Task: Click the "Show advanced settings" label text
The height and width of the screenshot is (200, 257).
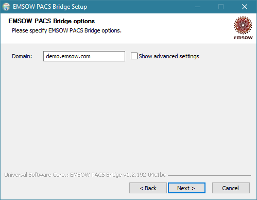Action: point(169,56)
